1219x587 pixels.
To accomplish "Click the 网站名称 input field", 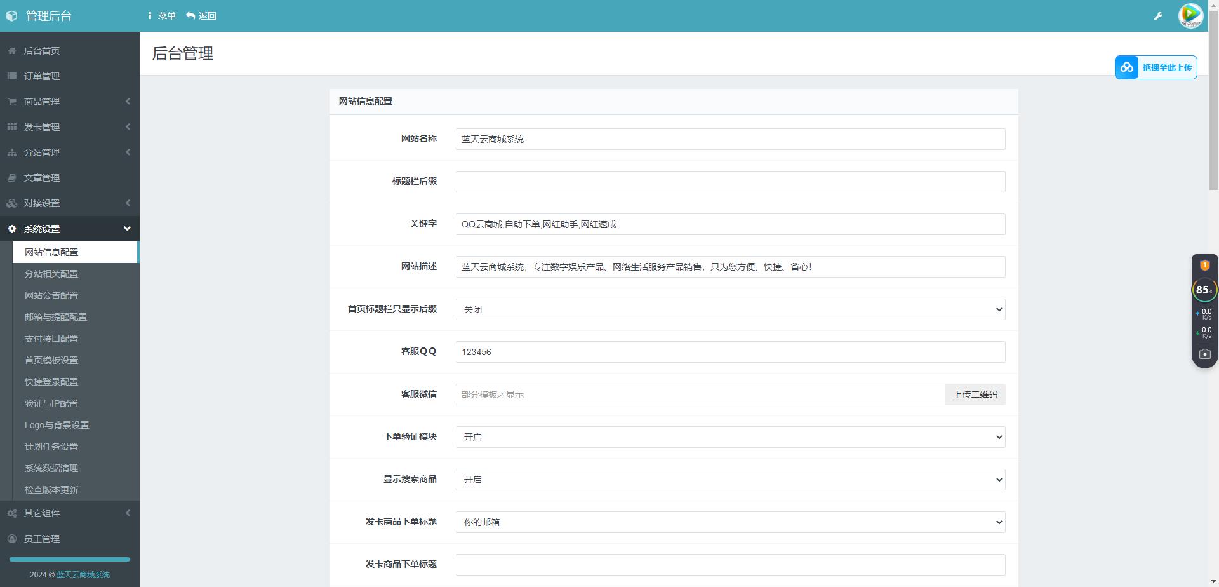I will [x=730, y=139].
